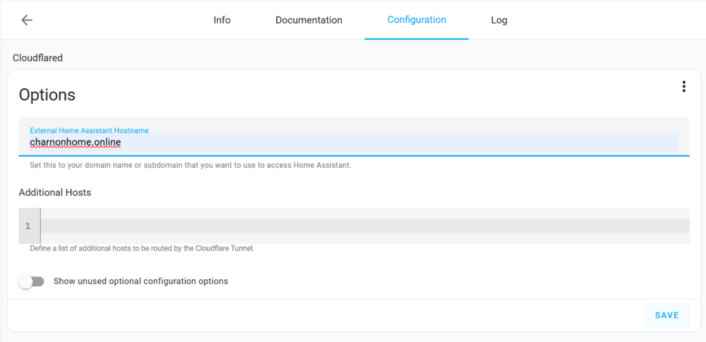Place cursor in Additional Hosts editor line
The image size is (706, 342).
[365, 226]
